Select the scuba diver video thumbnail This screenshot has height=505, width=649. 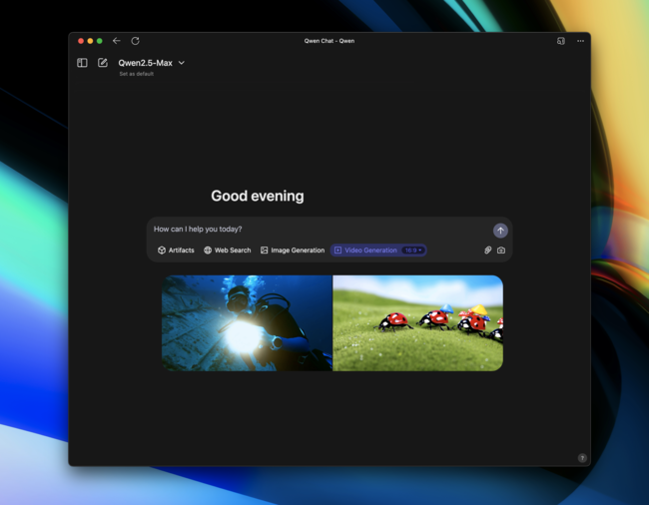(248, 323)
